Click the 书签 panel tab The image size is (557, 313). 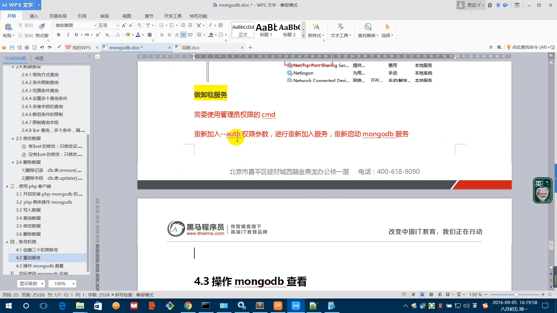39,58
